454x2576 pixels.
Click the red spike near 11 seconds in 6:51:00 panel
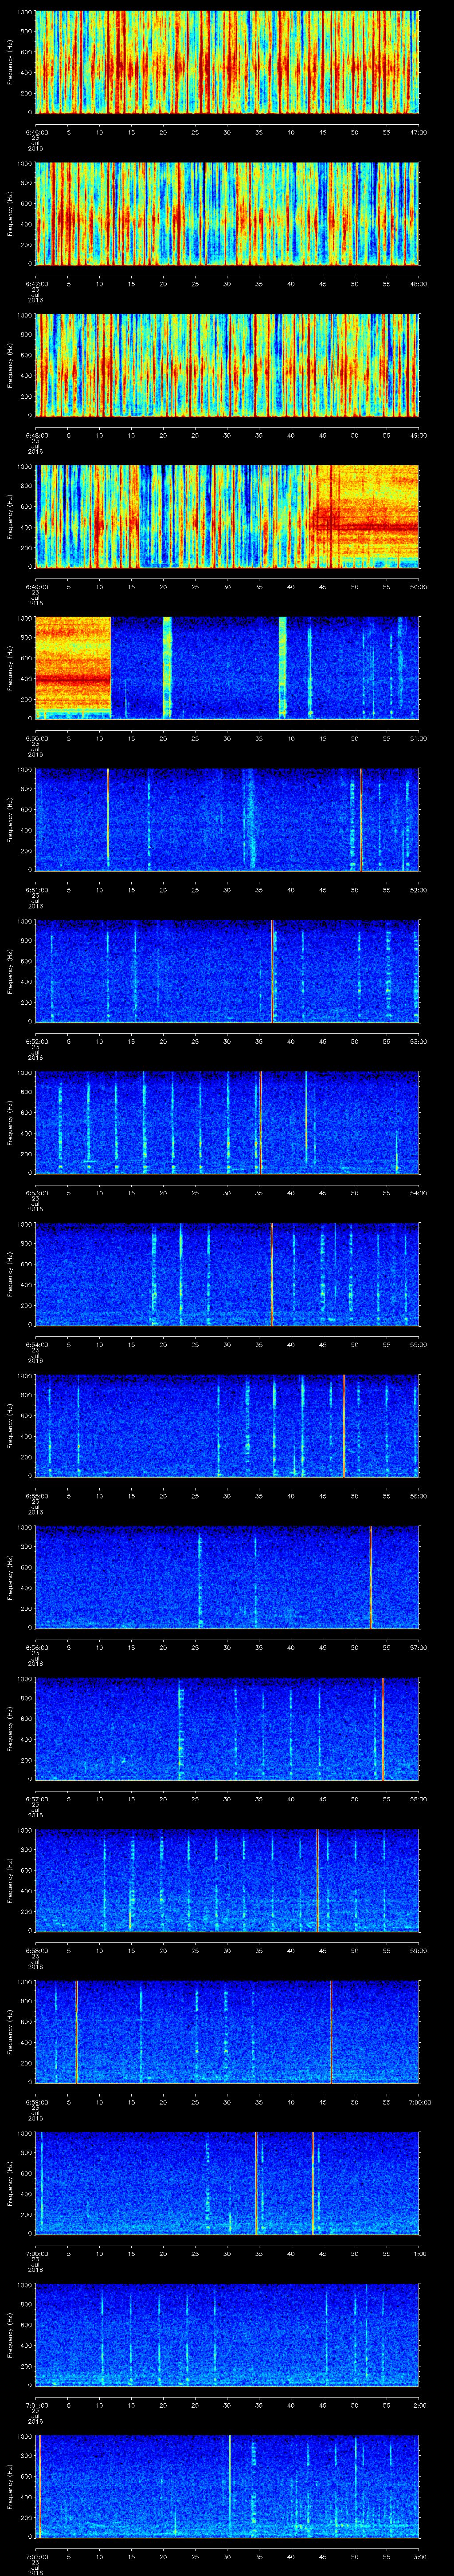tap(108, 820)
